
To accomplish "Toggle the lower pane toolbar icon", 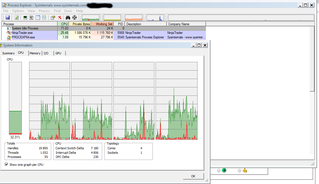I will pyautogui.click(x=38, y=18).
